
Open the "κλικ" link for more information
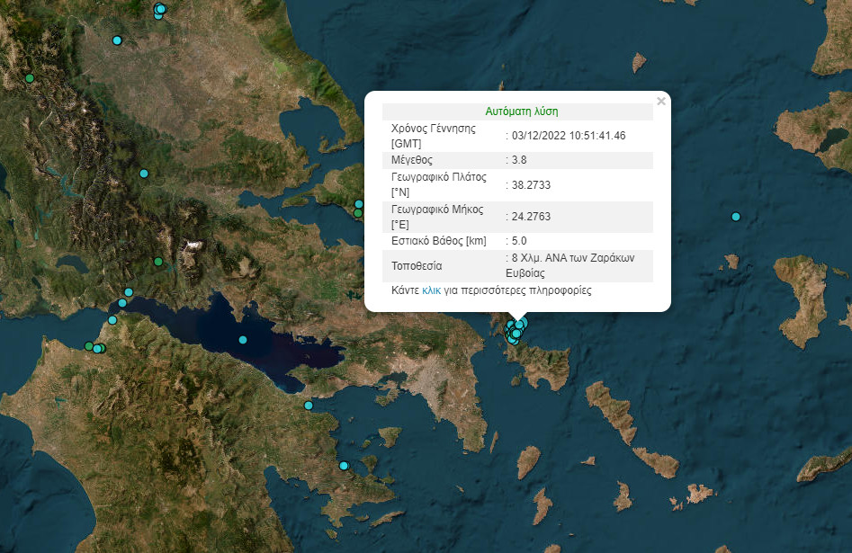[x=431, y=291]
